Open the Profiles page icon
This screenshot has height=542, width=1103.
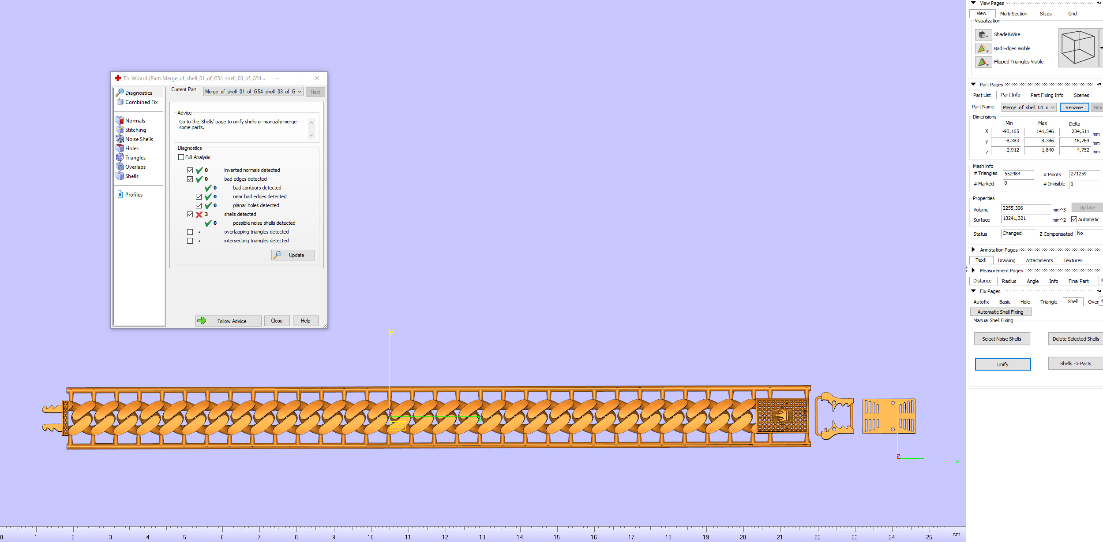120,194
